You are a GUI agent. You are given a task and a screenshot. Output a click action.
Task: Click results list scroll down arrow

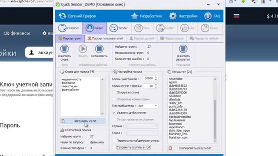tap(215, 141)
